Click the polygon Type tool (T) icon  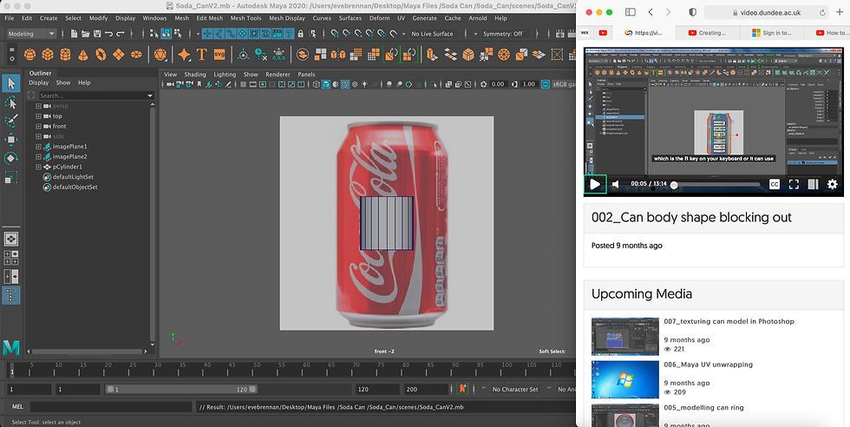coord(201,55)
